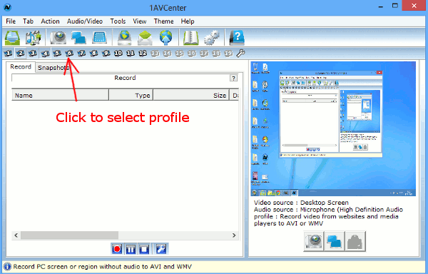The image size is (428, 274).
Task: Stop the recording
Action: [x=144, y=249]
